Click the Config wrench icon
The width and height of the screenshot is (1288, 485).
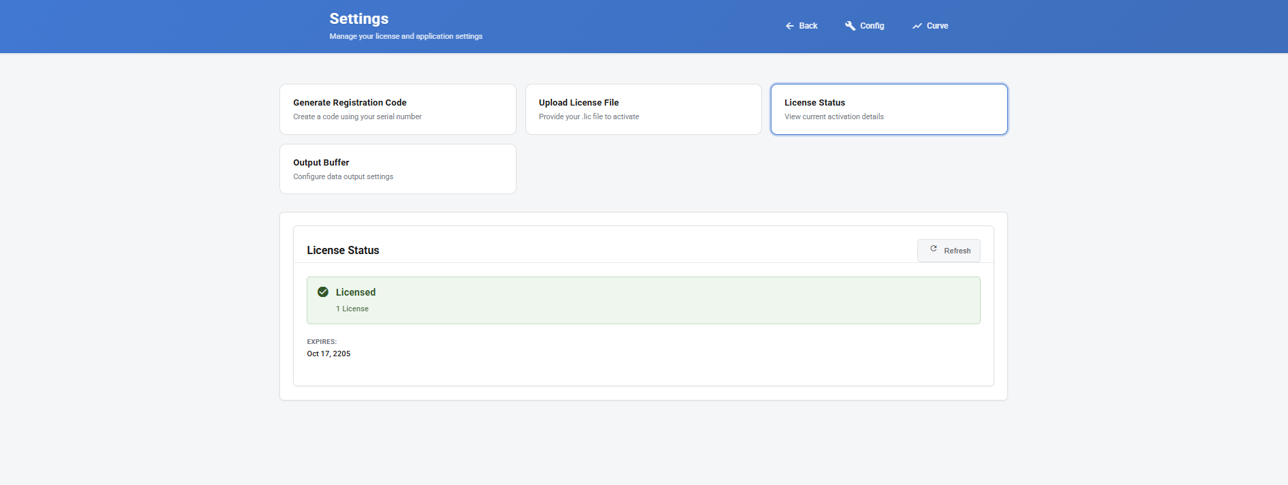click(850, 26)
